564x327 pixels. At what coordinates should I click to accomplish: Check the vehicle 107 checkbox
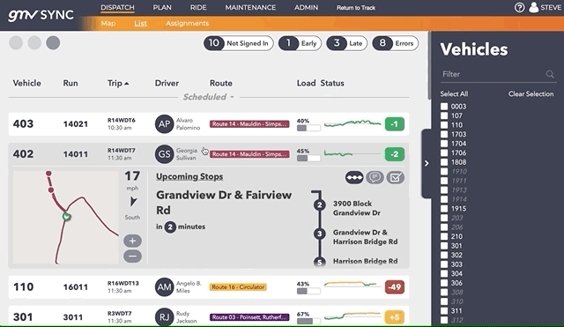444,115
